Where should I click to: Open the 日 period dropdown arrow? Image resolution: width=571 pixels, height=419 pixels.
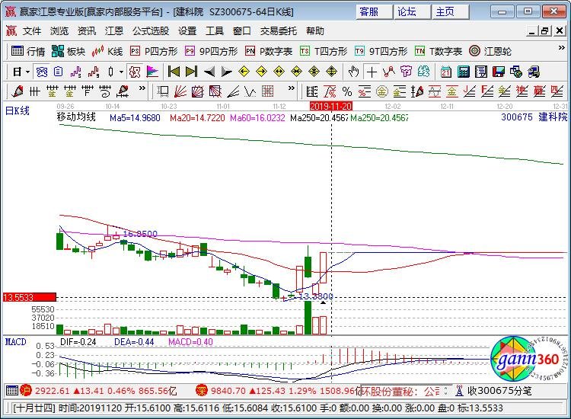coord(27,72)
